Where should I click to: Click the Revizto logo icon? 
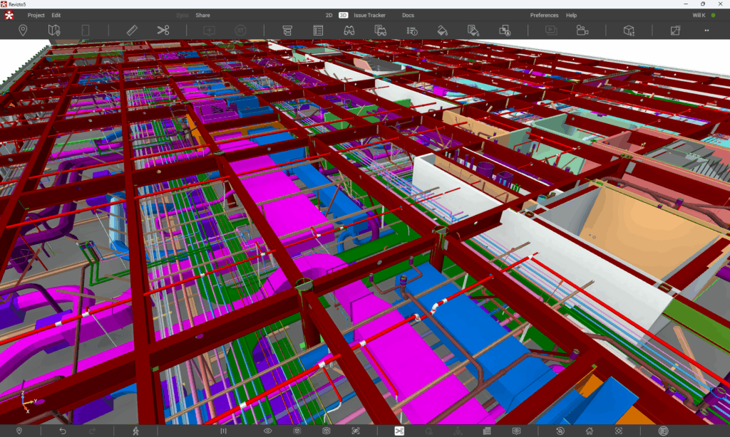(x=10, y=15)
